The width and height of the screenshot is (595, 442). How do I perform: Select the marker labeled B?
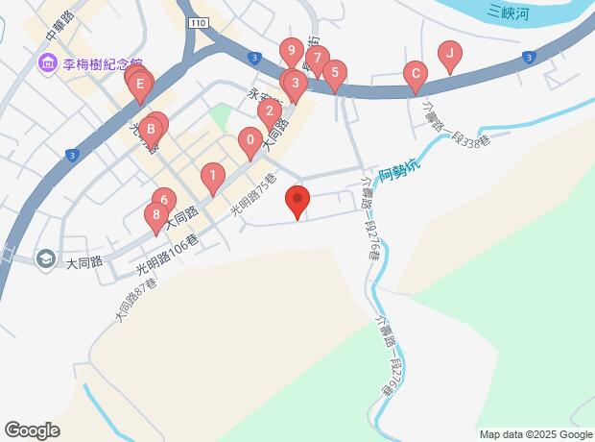pos(151,130)
